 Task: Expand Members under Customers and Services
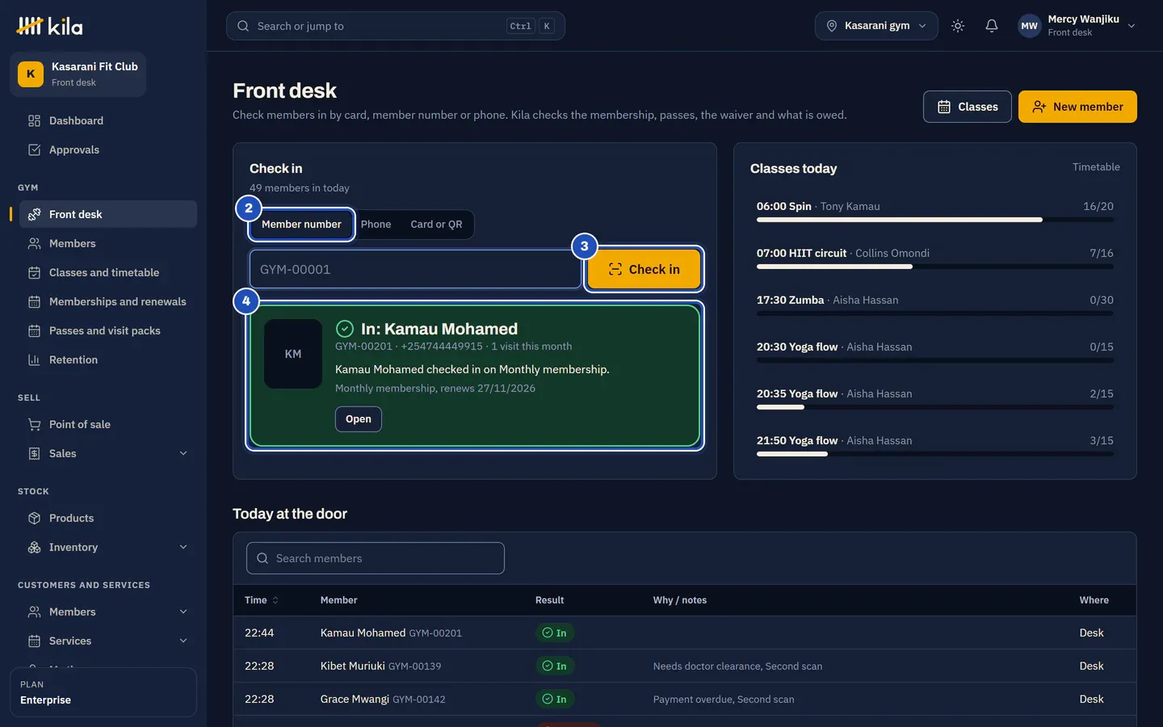183,611
